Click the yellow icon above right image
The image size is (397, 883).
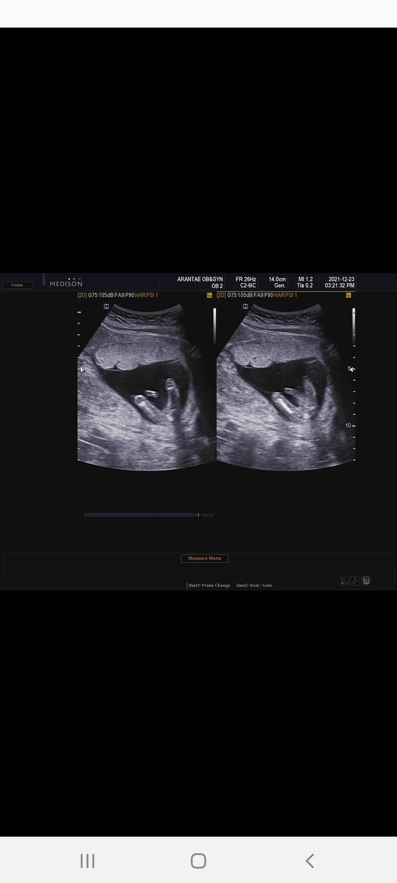[348, 295]
